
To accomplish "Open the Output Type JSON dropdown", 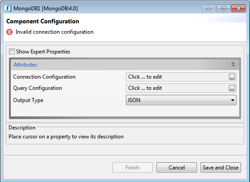I will click(x=181, y=100).
